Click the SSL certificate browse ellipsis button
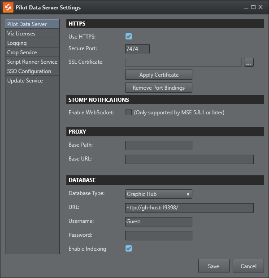This screenshot has height=278, width=269. (x=249, y=63)
